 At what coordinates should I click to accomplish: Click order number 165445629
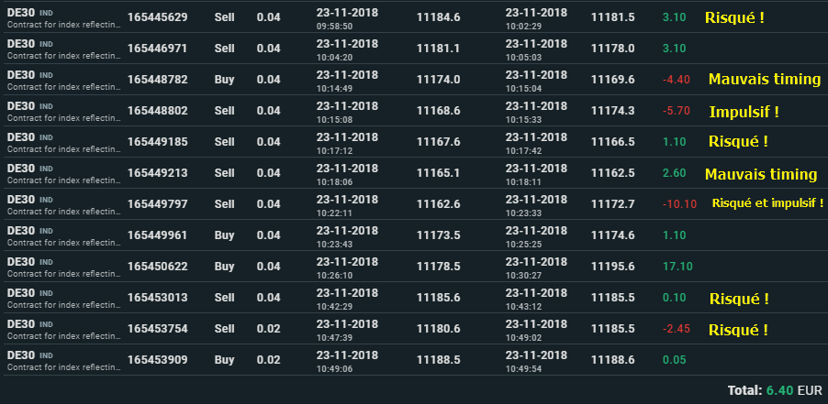tap(157, 17)
